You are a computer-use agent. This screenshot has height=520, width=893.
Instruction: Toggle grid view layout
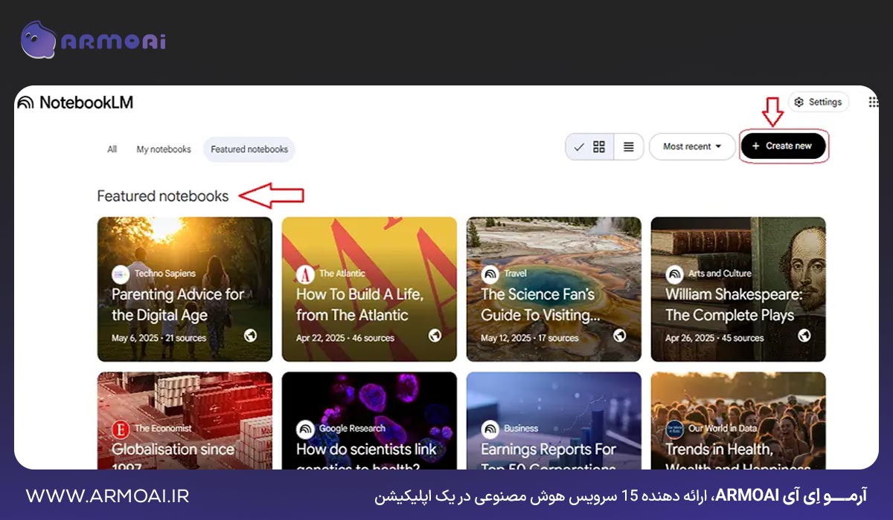point(600,146)
